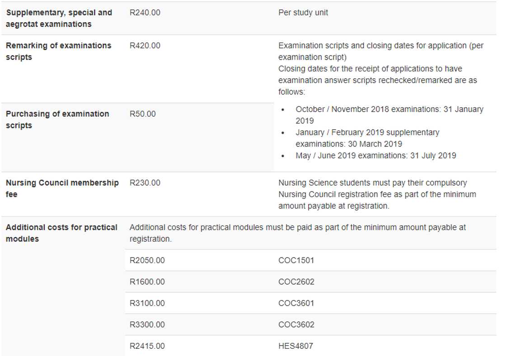Select 'Supplementary, special and aegrotat examinations' heading
Viewport: 506px width, 356px height.
coord(59,18)
